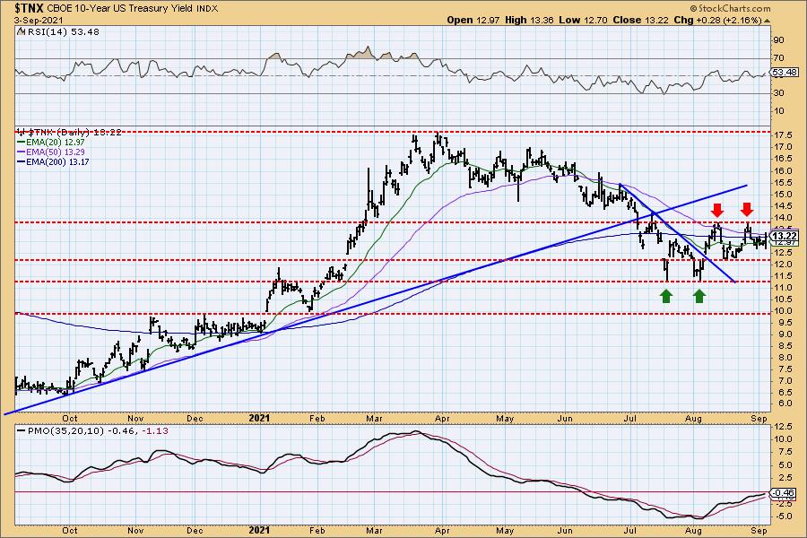Click the Close 13.22 value in header
Image resolution: width=807 pixels, height=538 pixels.
click(x=640, y=20)
